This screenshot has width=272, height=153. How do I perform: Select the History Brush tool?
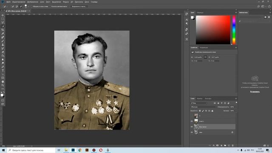pos(3,48)
